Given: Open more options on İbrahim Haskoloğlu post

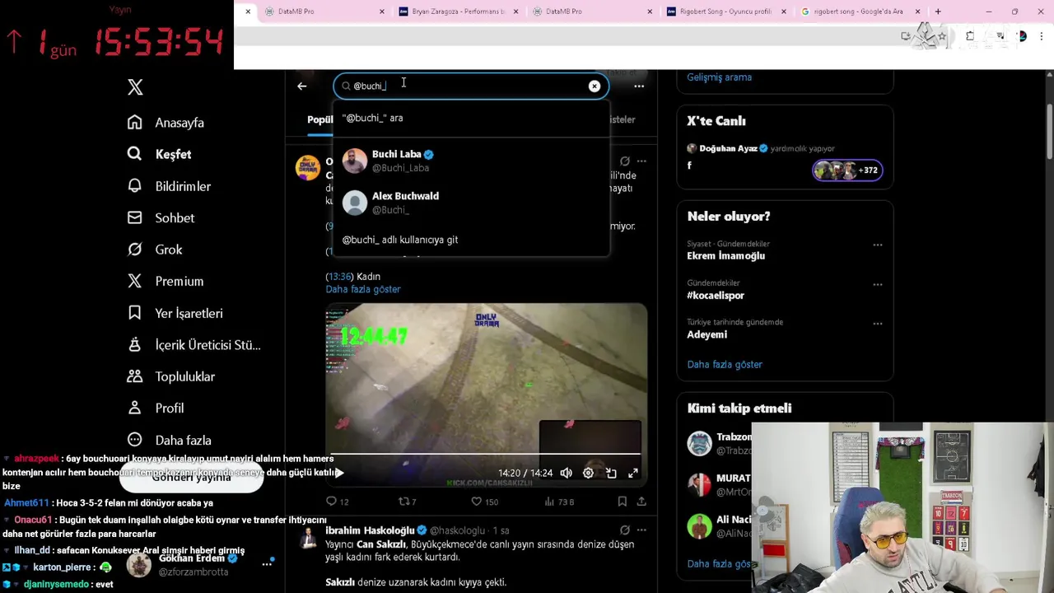Looking at the screenshot, I should [641, 530].
